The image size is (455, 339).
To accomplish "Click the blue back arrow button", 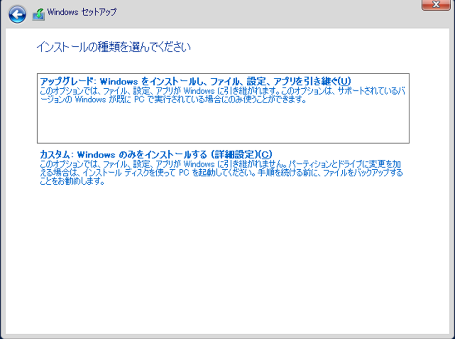I will pos(17,15).
